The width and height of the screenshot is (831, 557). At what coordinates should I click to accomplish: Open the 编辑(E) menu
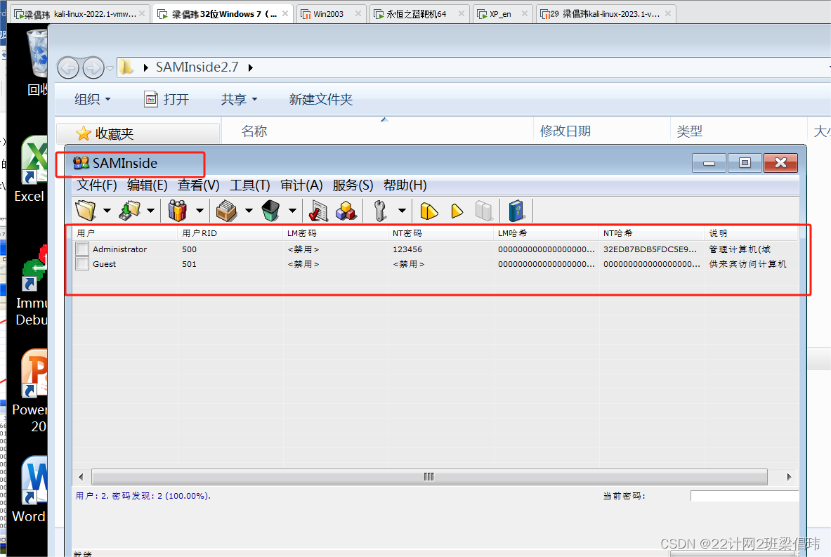tap(148, 185)
